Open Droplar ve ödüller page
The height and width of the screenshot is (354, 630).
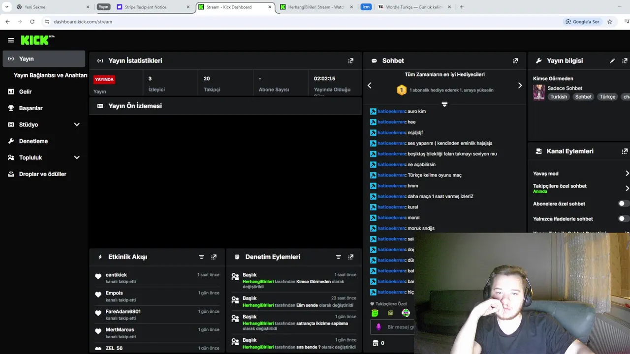coord(43,174)
